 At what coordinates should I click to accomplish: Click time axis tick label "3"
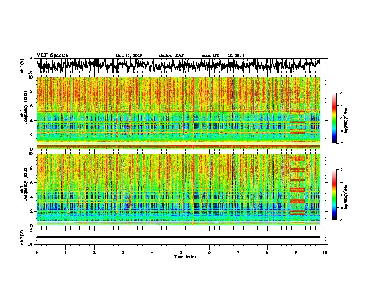pos(123,252)
